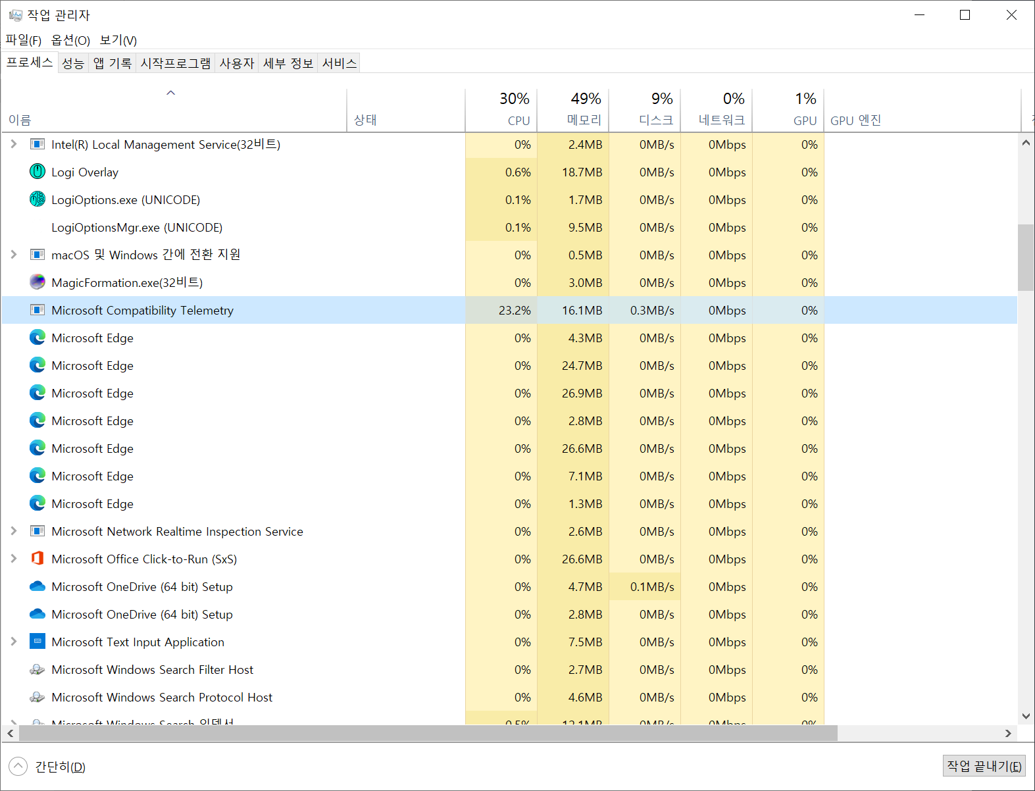The height and width of the screenshot is (791, 1035).
Task: Expand Microsoft Office Click-to-Run (SxS)
Action: click(14, 559)
